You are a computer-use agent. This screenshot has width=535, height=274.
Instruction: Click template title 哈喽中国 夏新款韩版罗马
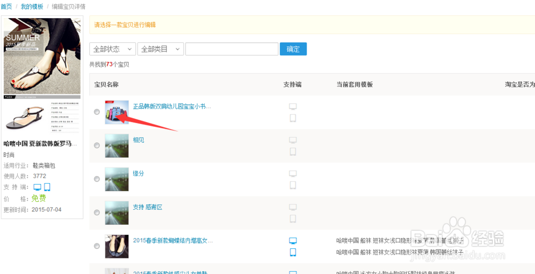pos(40,143)
